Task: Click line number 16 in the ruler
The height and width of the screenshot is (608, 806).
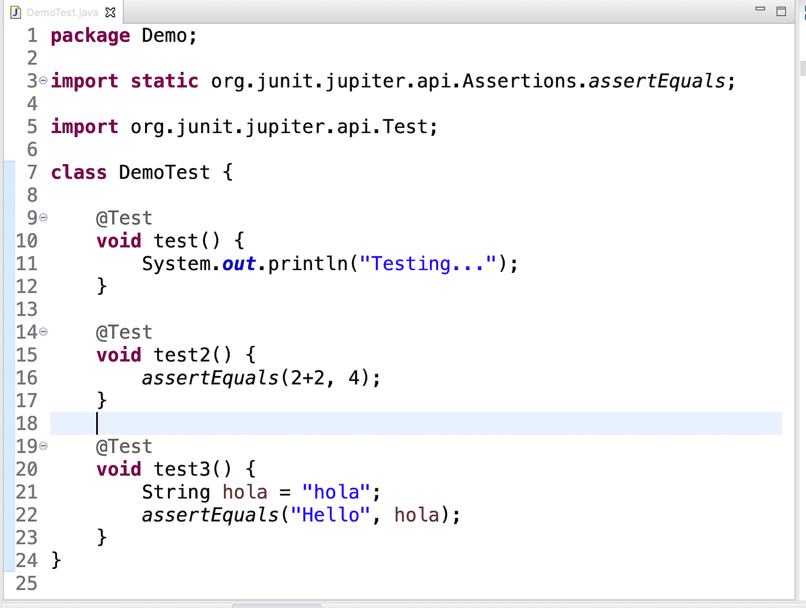Action: 26,378
